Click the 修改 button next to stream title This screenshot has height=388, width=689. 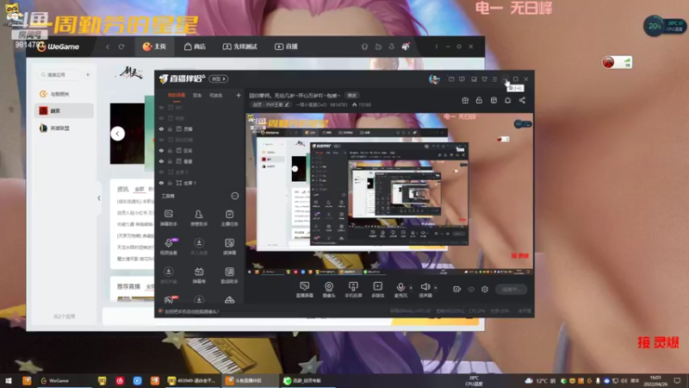click(x=352, y=95)
